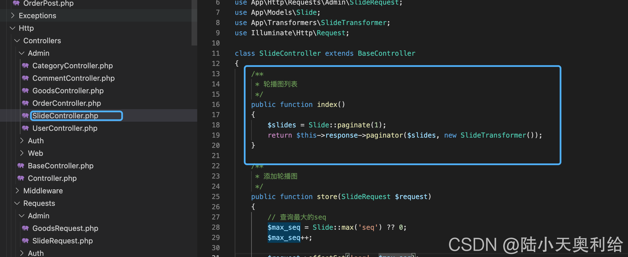Click line number 16 in the gutter
Viewport: 628px width, 257px height.
pos(216,104)
